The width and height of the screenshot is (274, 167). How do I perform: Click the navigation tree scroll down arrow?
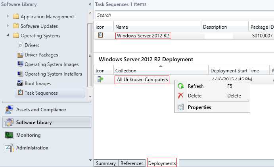[90, 96]
